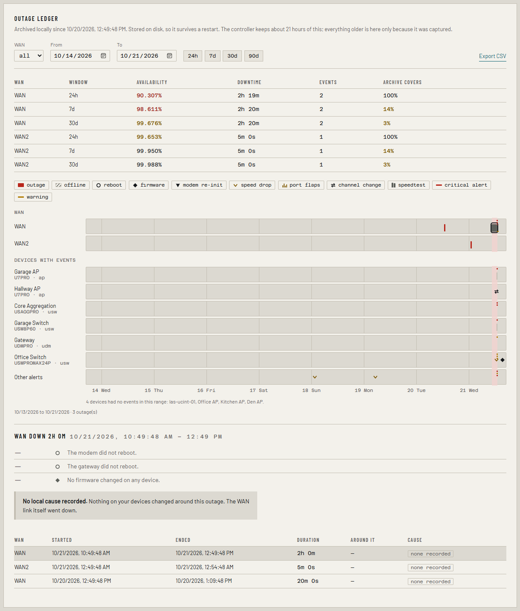Click the 99.676% availability value
The width and height of the screenshot is (520, 611).
(x=149, y=123)
